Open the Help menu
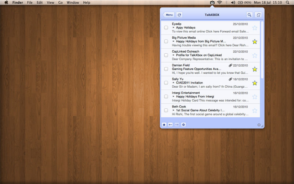 coord(87,3)
